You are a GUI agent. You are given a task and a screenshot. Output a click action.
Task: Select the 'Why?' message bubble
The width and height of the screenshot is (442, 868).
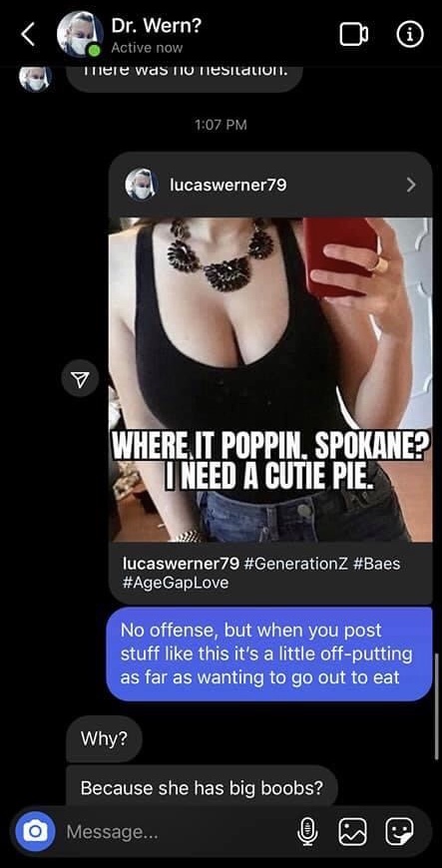(x=104, y=739)
